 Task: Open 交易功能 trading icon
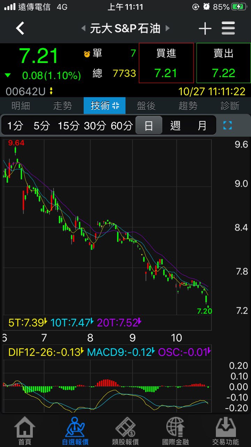coord(226,431)
